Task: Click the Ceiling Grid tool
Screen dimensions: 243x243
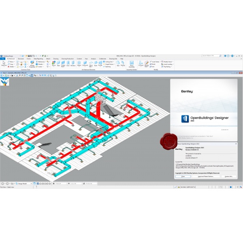Action: coord(108,62)
